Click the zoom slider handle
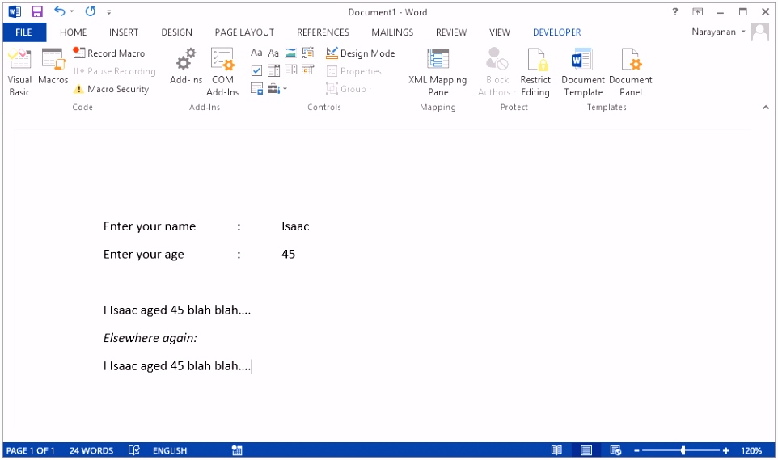778x460 pixels. pos(683,450)
